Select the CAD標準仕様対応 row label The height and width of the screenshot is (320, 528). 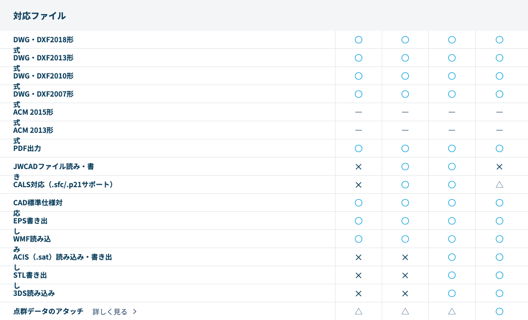point(38,203)
